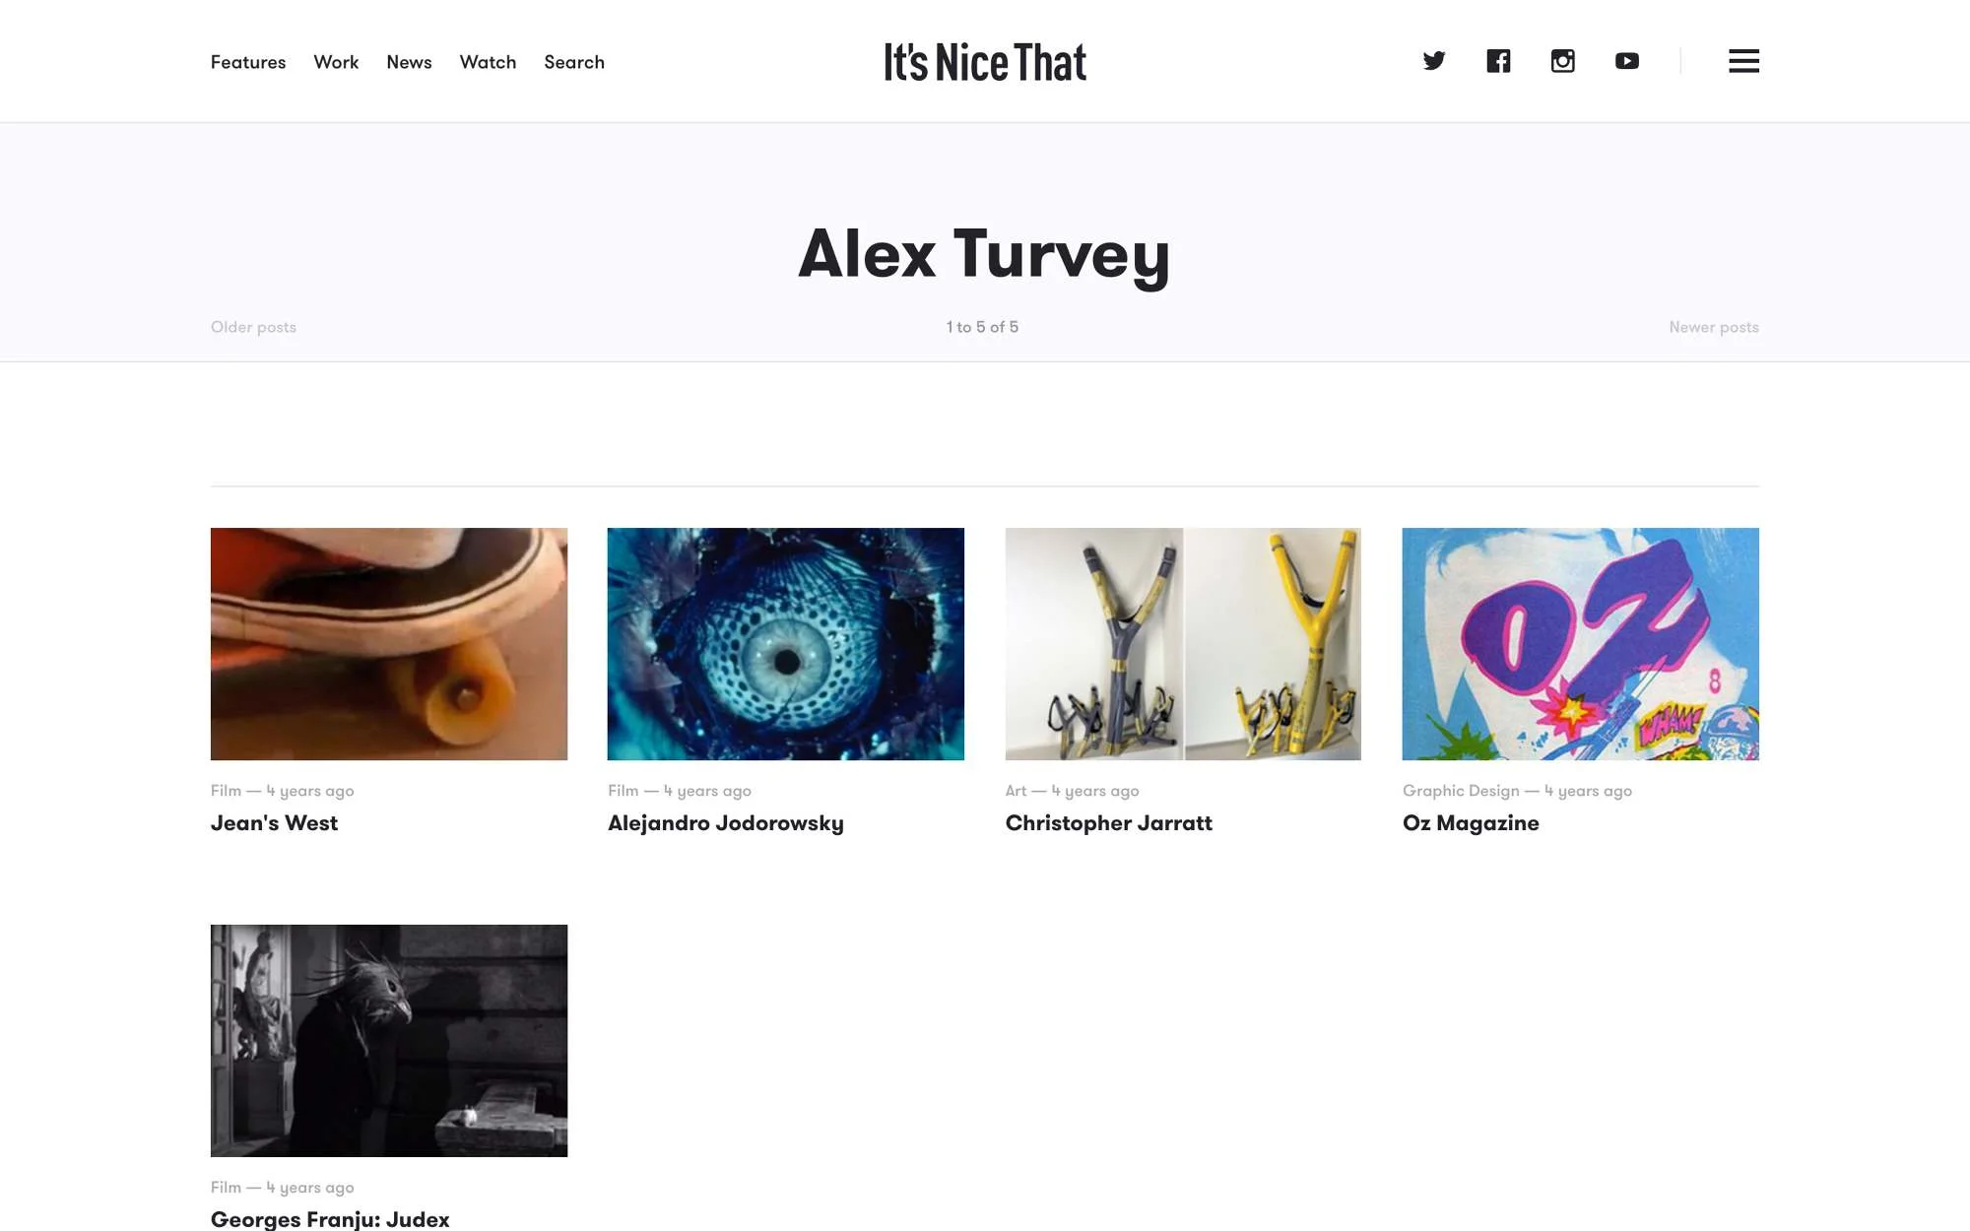Open the blue eye Jodorowsky thumbnail
1970x1231 pixels.
[x=786, y=644]
